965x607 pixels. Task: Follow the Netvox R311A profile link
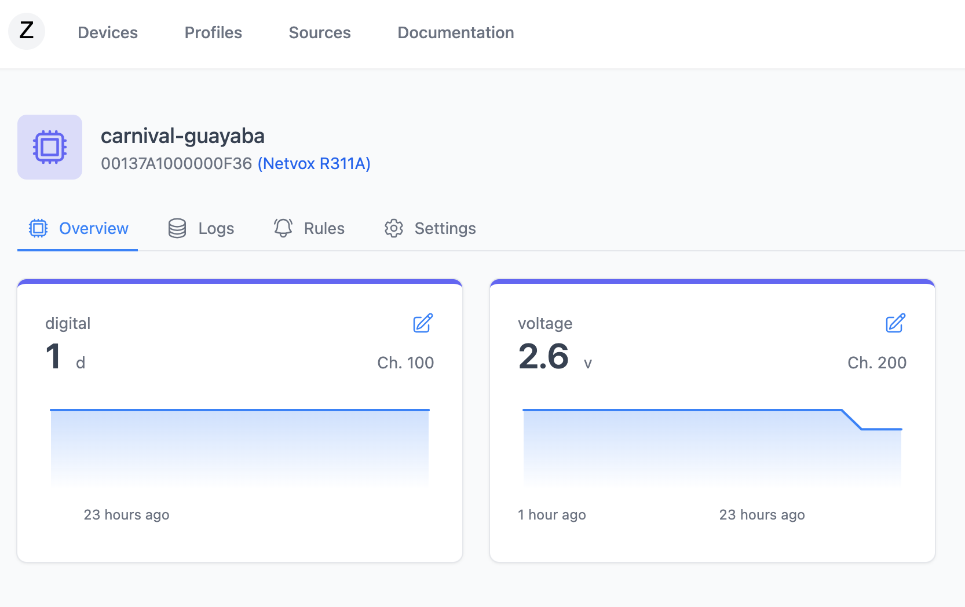coord(314,164)
